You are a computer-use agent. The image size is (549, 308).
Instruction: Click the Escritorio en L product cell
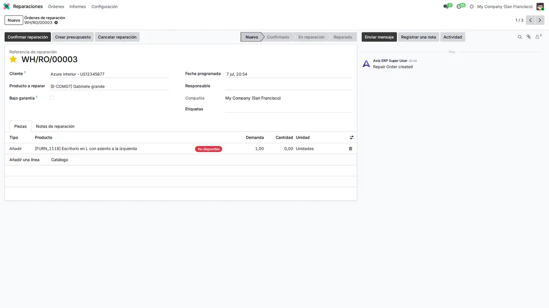[x=86, y=149]
